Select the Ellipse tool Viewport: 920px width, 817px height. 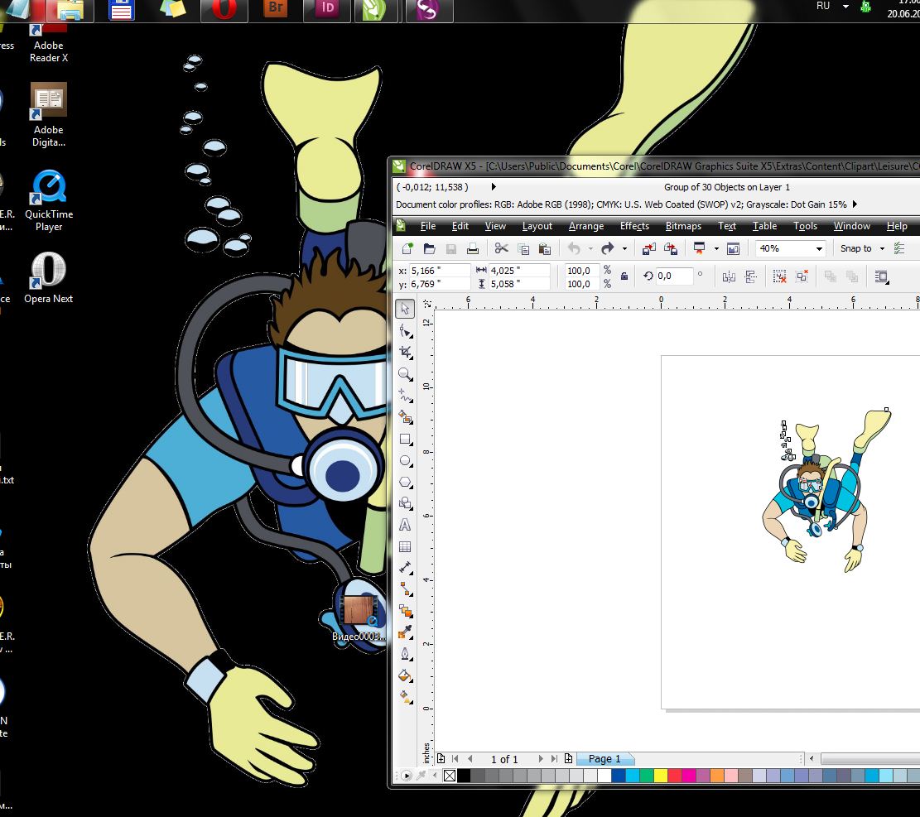point(406,461)
